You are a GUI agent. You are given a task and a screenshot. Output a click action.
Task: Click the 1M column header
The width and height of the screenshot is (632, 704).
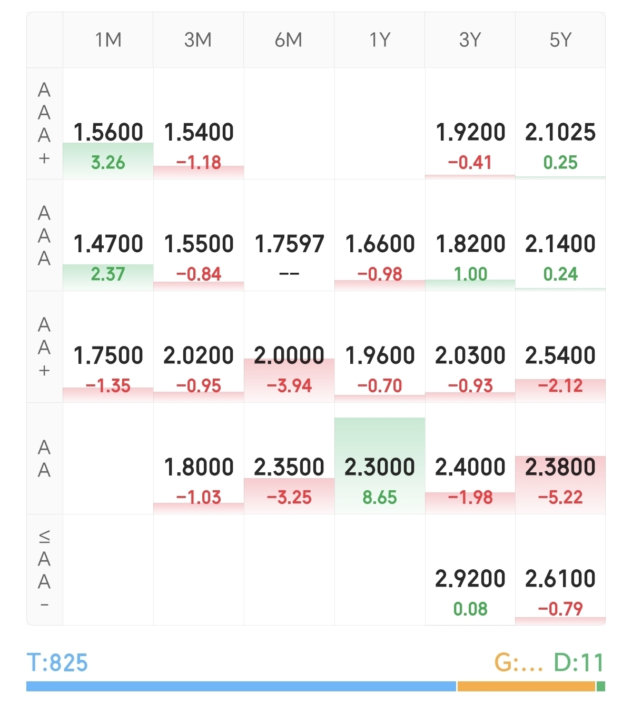(x=108, y=40)
